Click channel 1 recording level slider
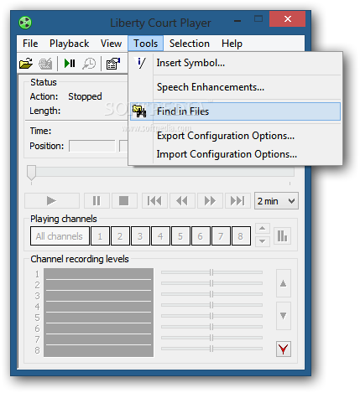Viewport: 360px width, 393px height. pos(211,272)
